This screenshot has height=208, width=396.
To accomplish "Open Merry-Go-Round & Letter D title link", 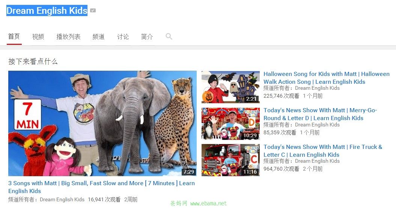I will point(320,114).
